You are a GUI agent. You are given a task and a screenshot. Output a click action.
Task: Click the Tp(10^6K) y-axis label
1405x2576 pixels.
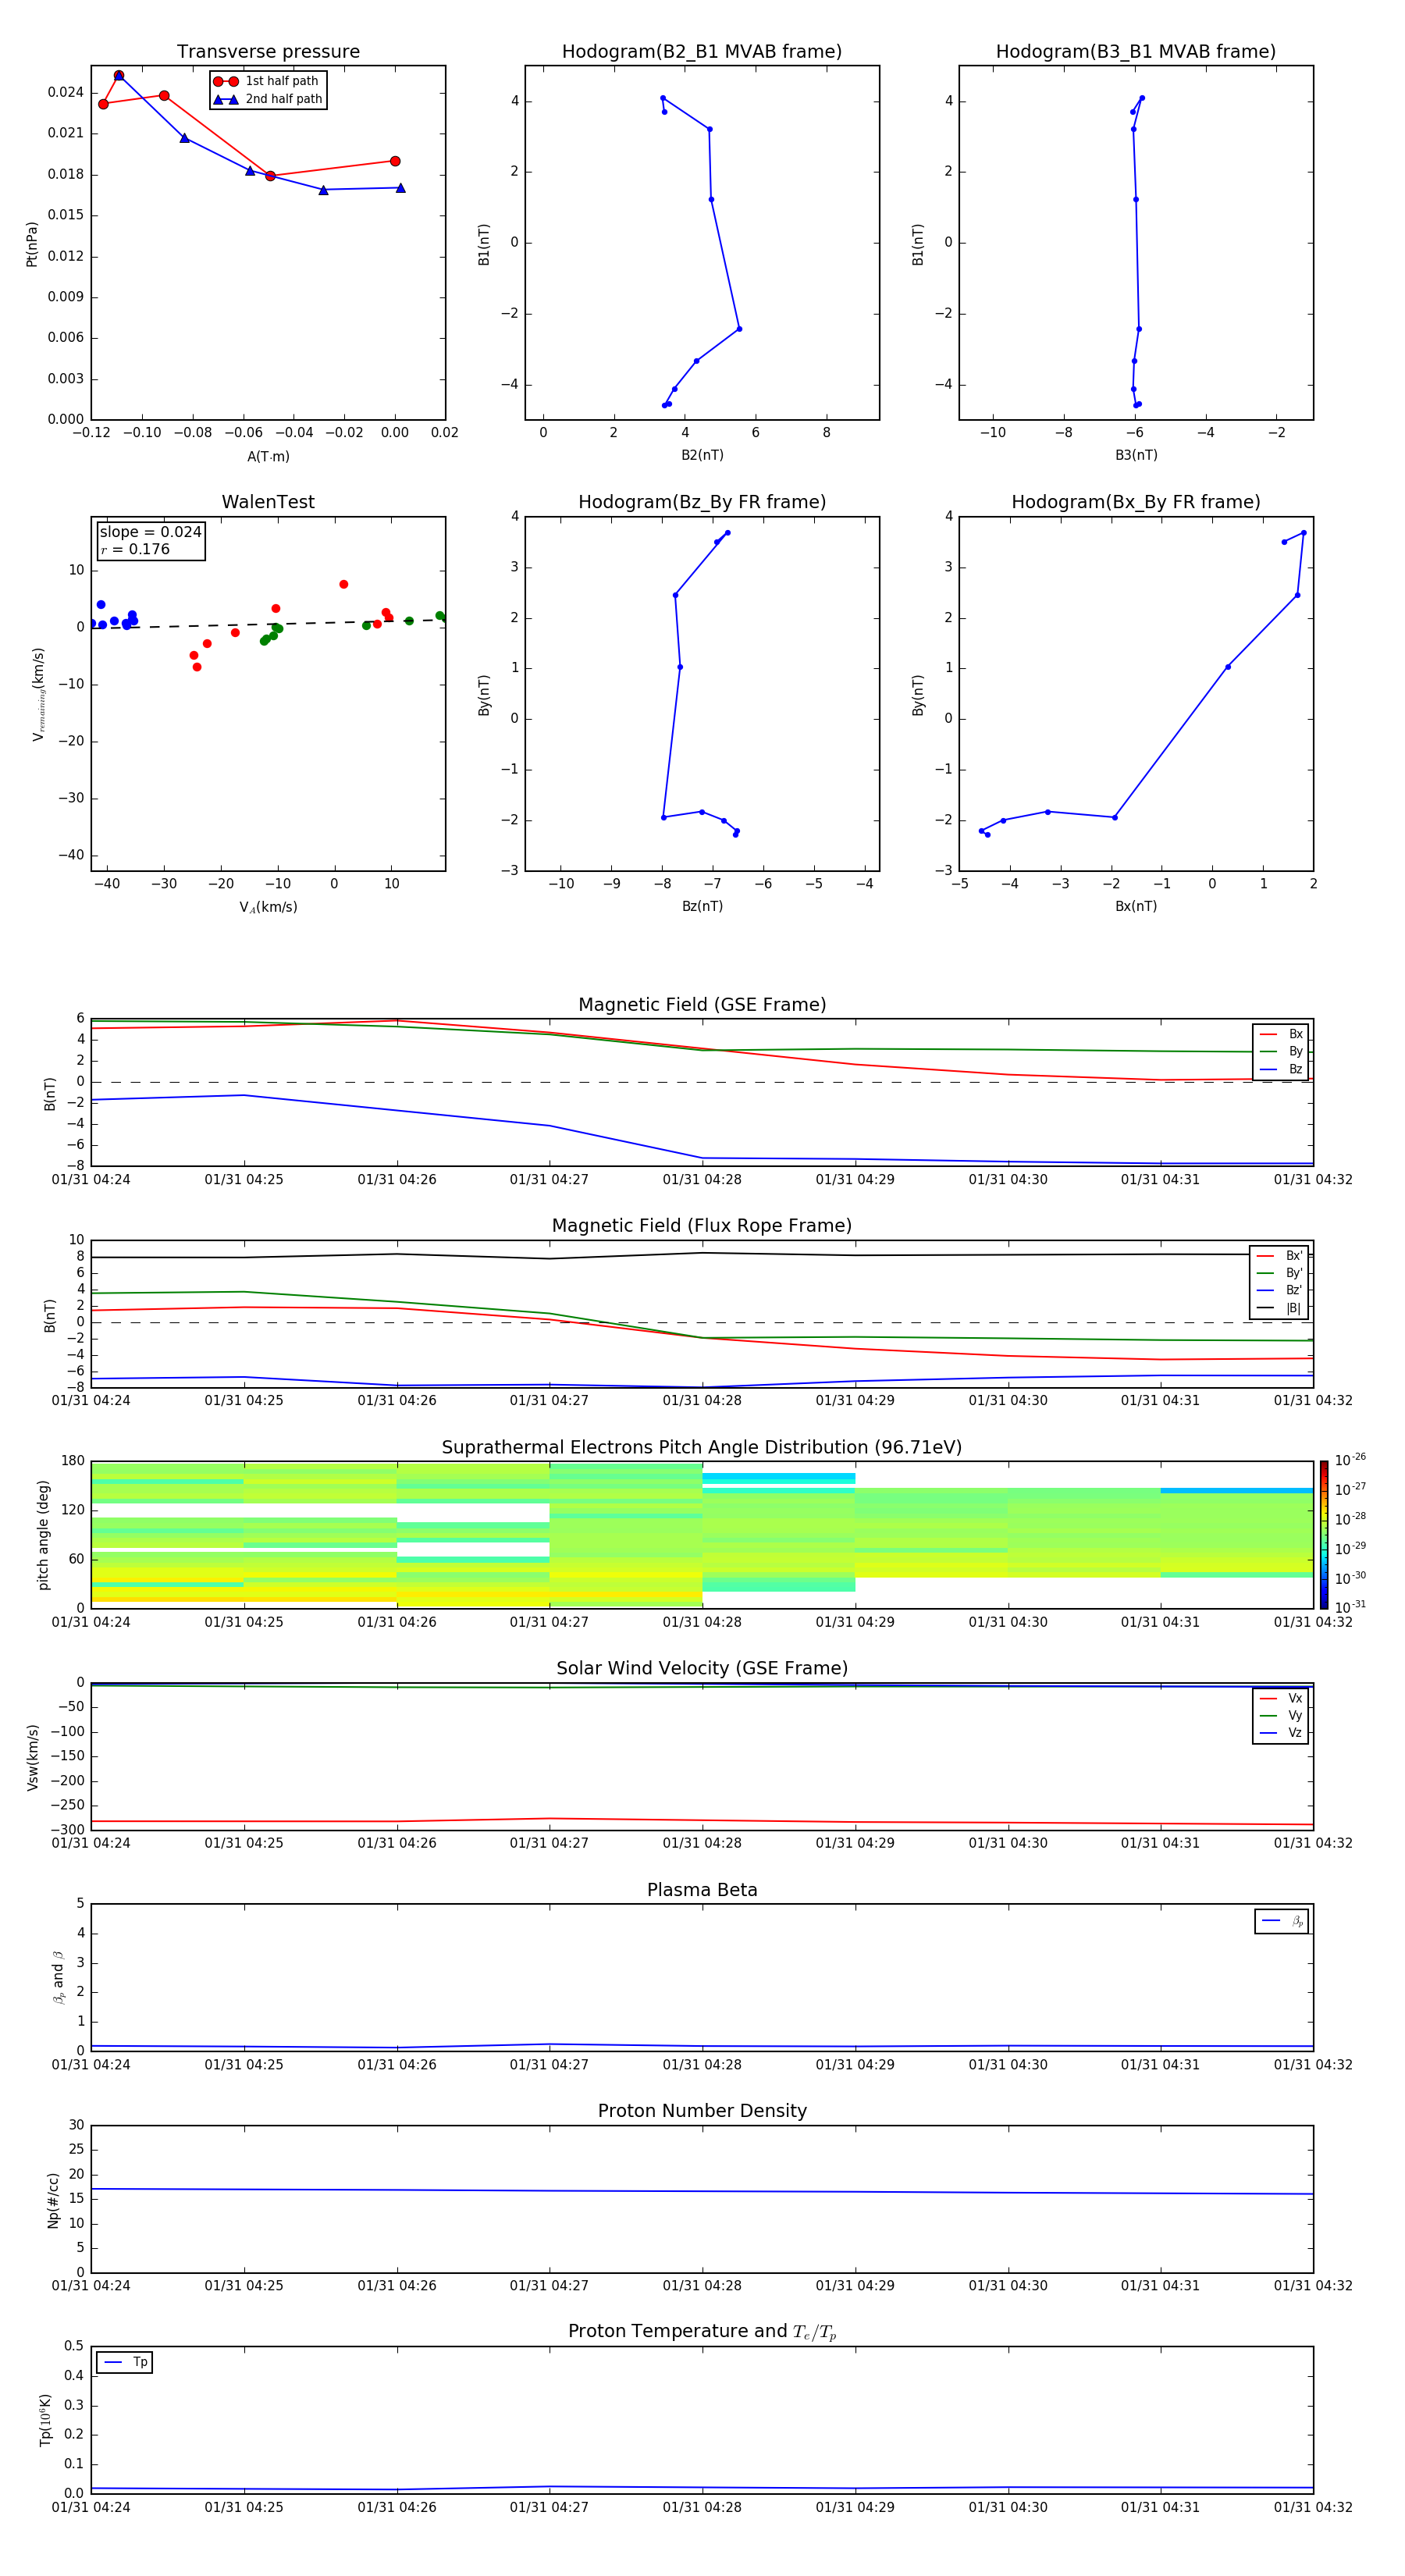click(46, 2420)
